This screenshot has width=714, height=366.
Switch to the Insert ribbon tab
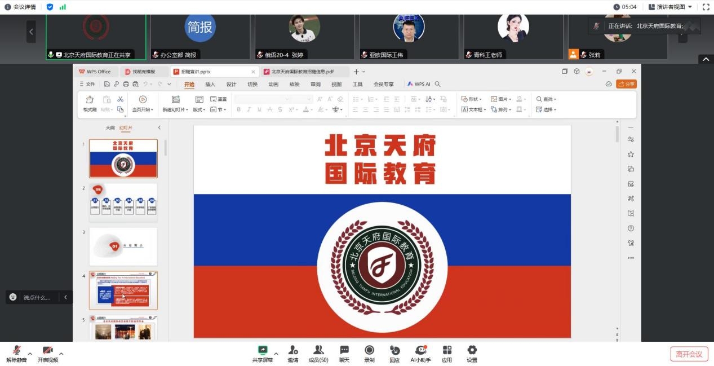coord(210,84)
